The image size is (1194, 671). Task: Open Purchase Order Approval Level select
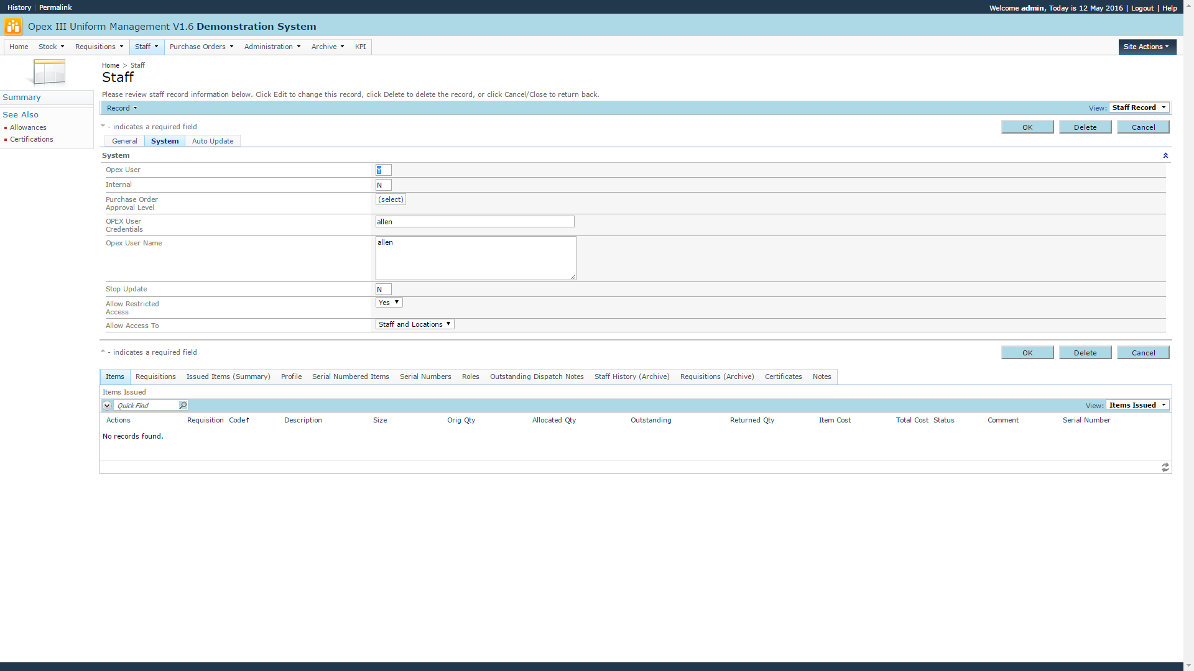click(391, 199)
